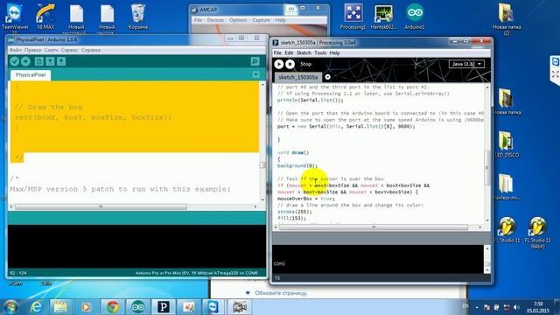Image resolution: width=560 pixels, height=315 pixels.
Task: Open the File menu in AMCAP
Action: click(x=199, y=20)
